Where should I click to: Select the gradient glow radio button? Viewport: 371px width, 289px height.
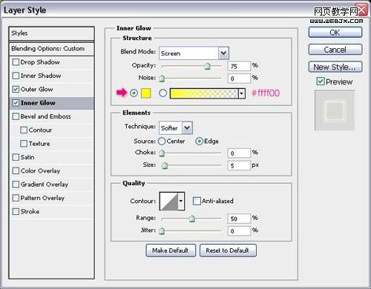pyautogui.click(x=162, y=93)
